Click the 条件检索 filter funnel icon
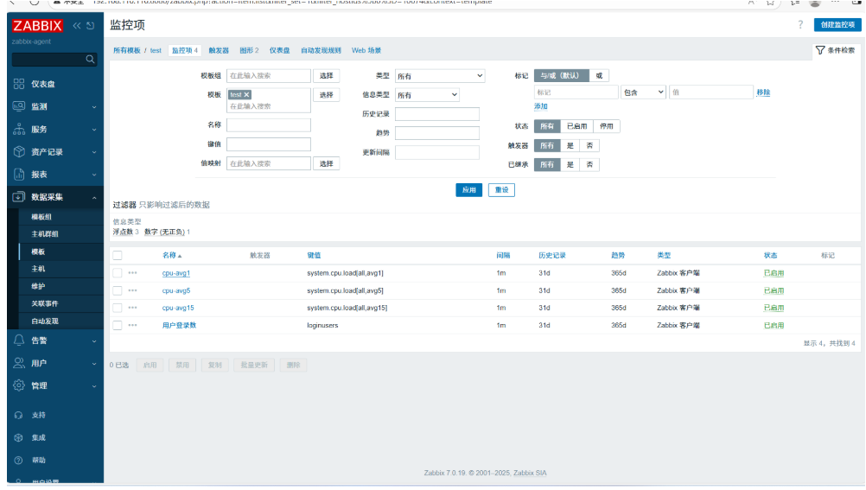The width and height of the screenshot is (866, 490). 820,50
